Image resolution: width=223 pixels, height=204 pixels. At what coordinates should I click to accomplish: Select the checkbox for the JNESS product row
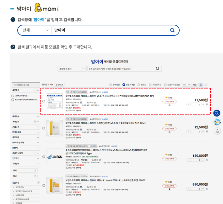44,157
